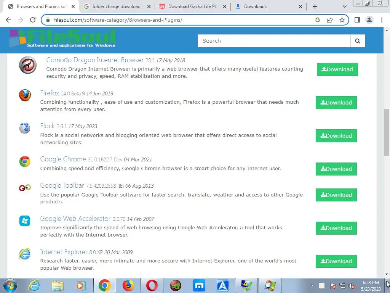Open Google Web Accelerator title link
The height and width of the screenshot is (293, 390).
(75, 219)
